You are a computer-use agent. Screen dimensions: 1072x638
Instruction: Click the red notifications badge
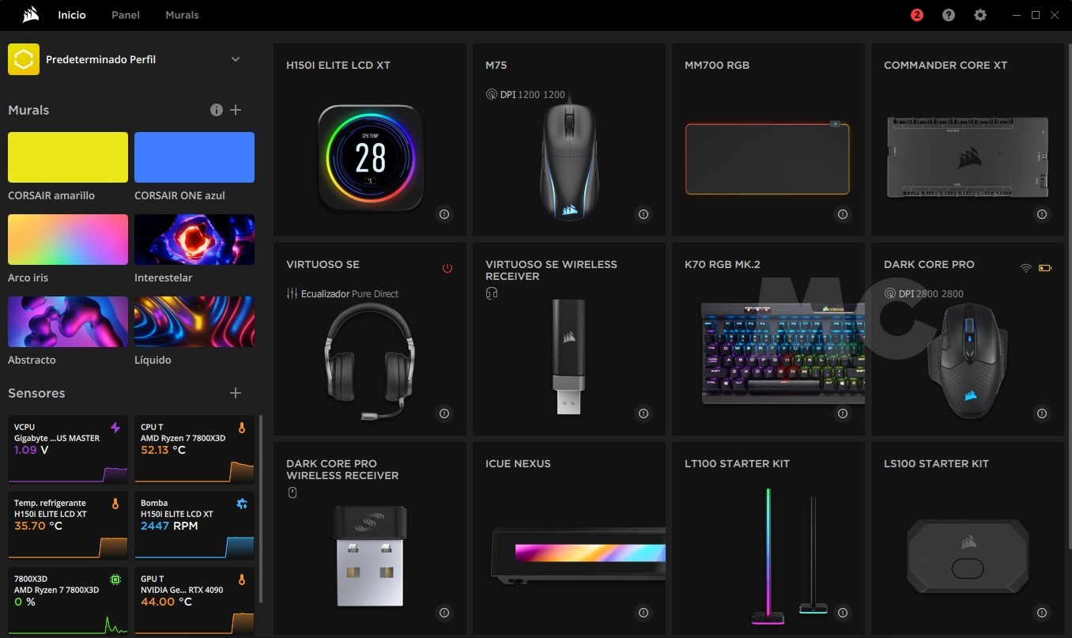917,15
